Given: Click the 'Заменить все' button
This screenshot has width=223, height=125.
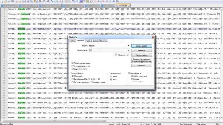Looking at the screenshot, I should pyautogui.click(x=141, y=55).
